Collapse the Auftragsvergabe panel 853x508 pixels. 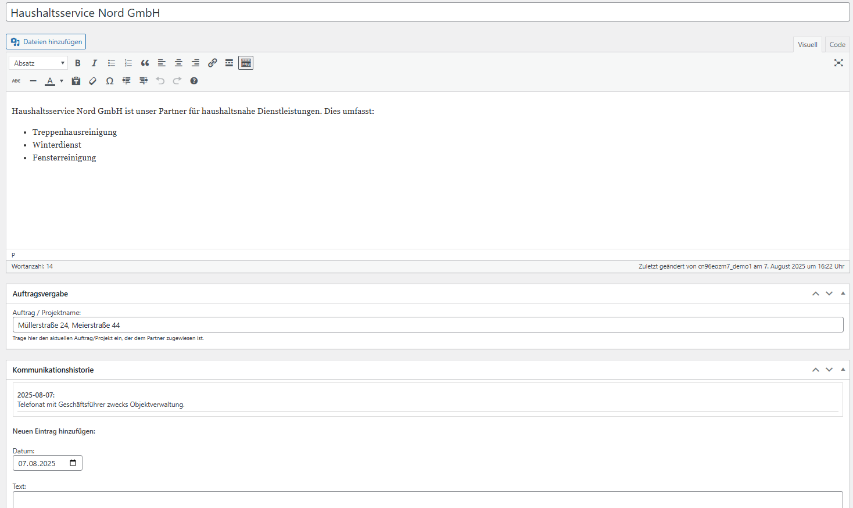[843, 294]
